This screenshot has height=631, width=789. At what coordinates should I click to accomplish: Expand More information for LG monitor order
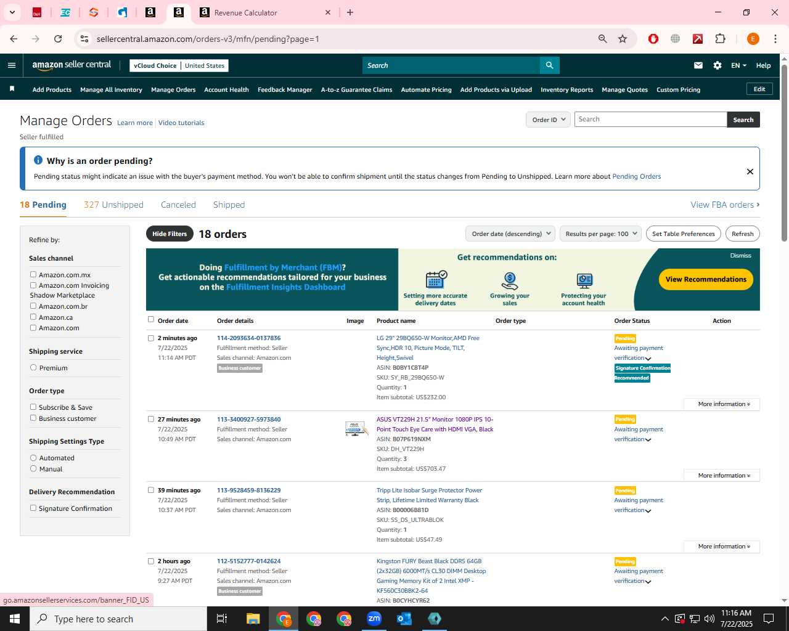722,404
